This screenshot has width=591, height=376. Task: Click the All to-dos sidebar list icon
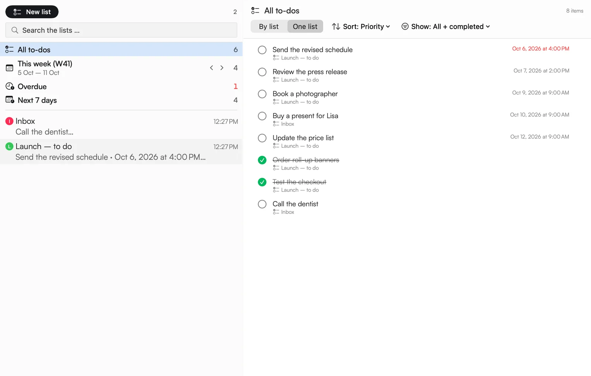click(9, 49)
